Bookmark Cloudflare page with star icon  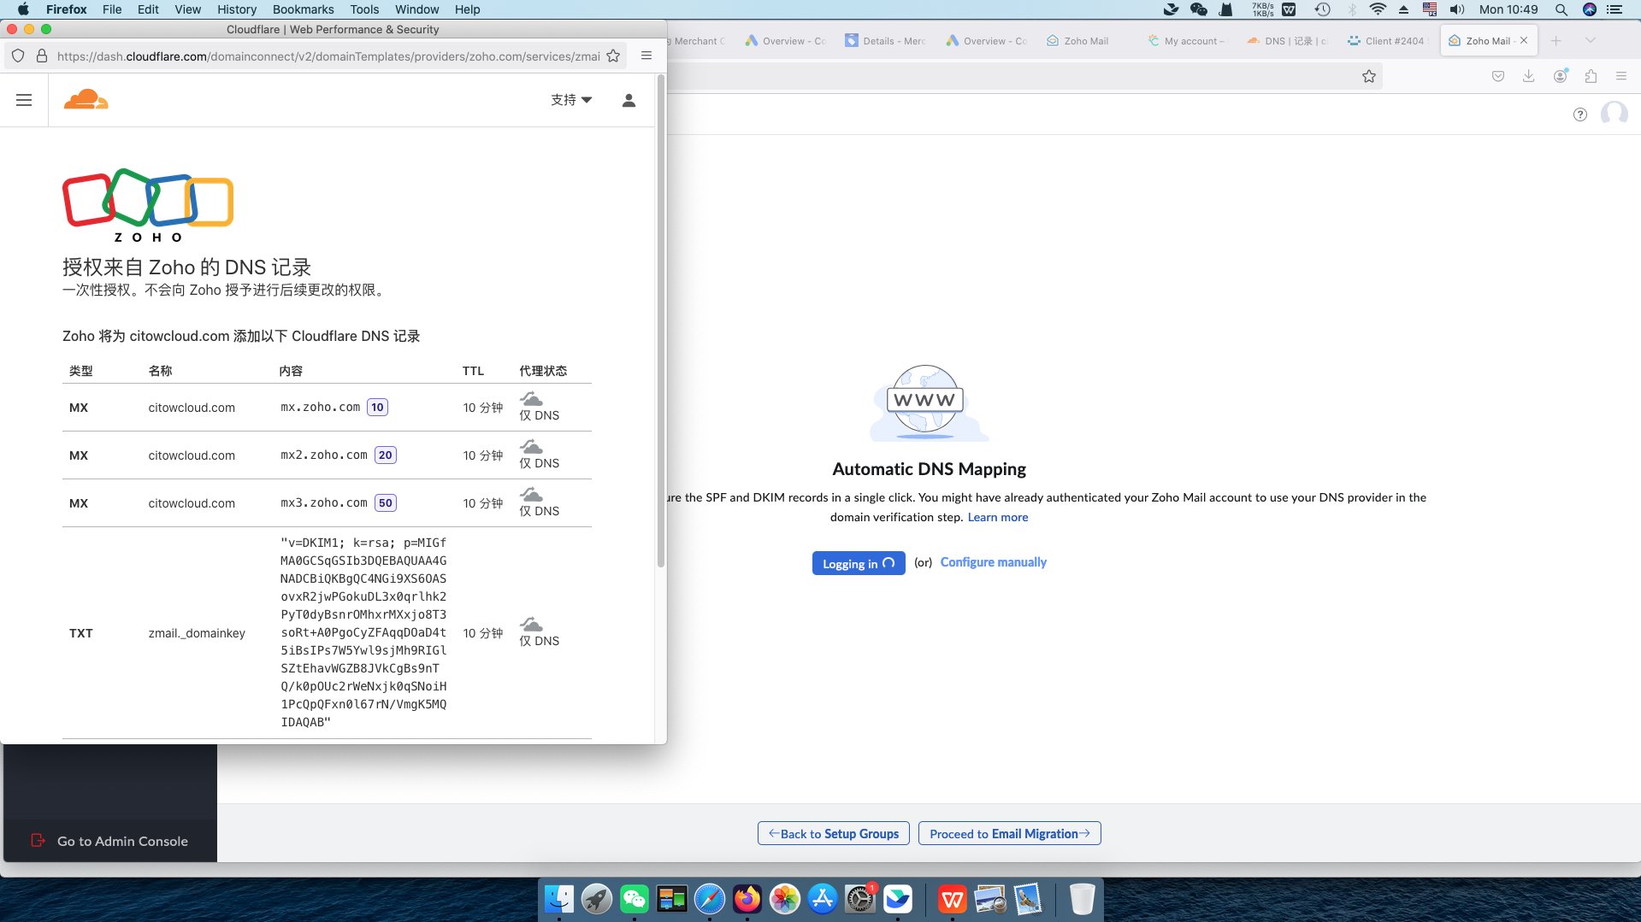[613, 56]
